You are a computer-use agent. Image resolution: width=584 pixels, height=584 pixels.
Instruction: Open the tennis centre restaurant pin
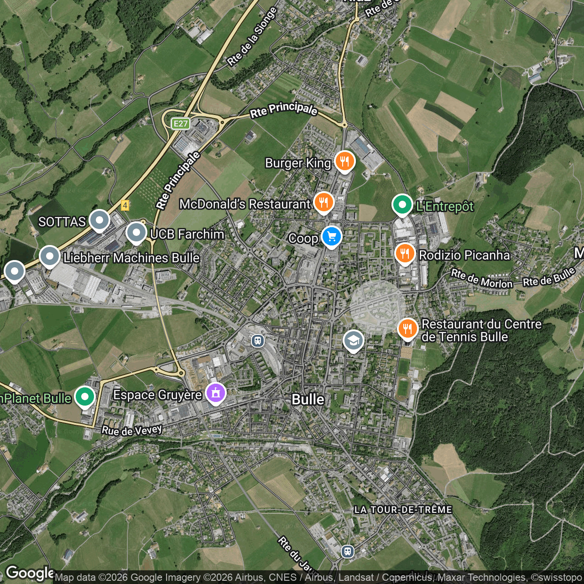408,329
